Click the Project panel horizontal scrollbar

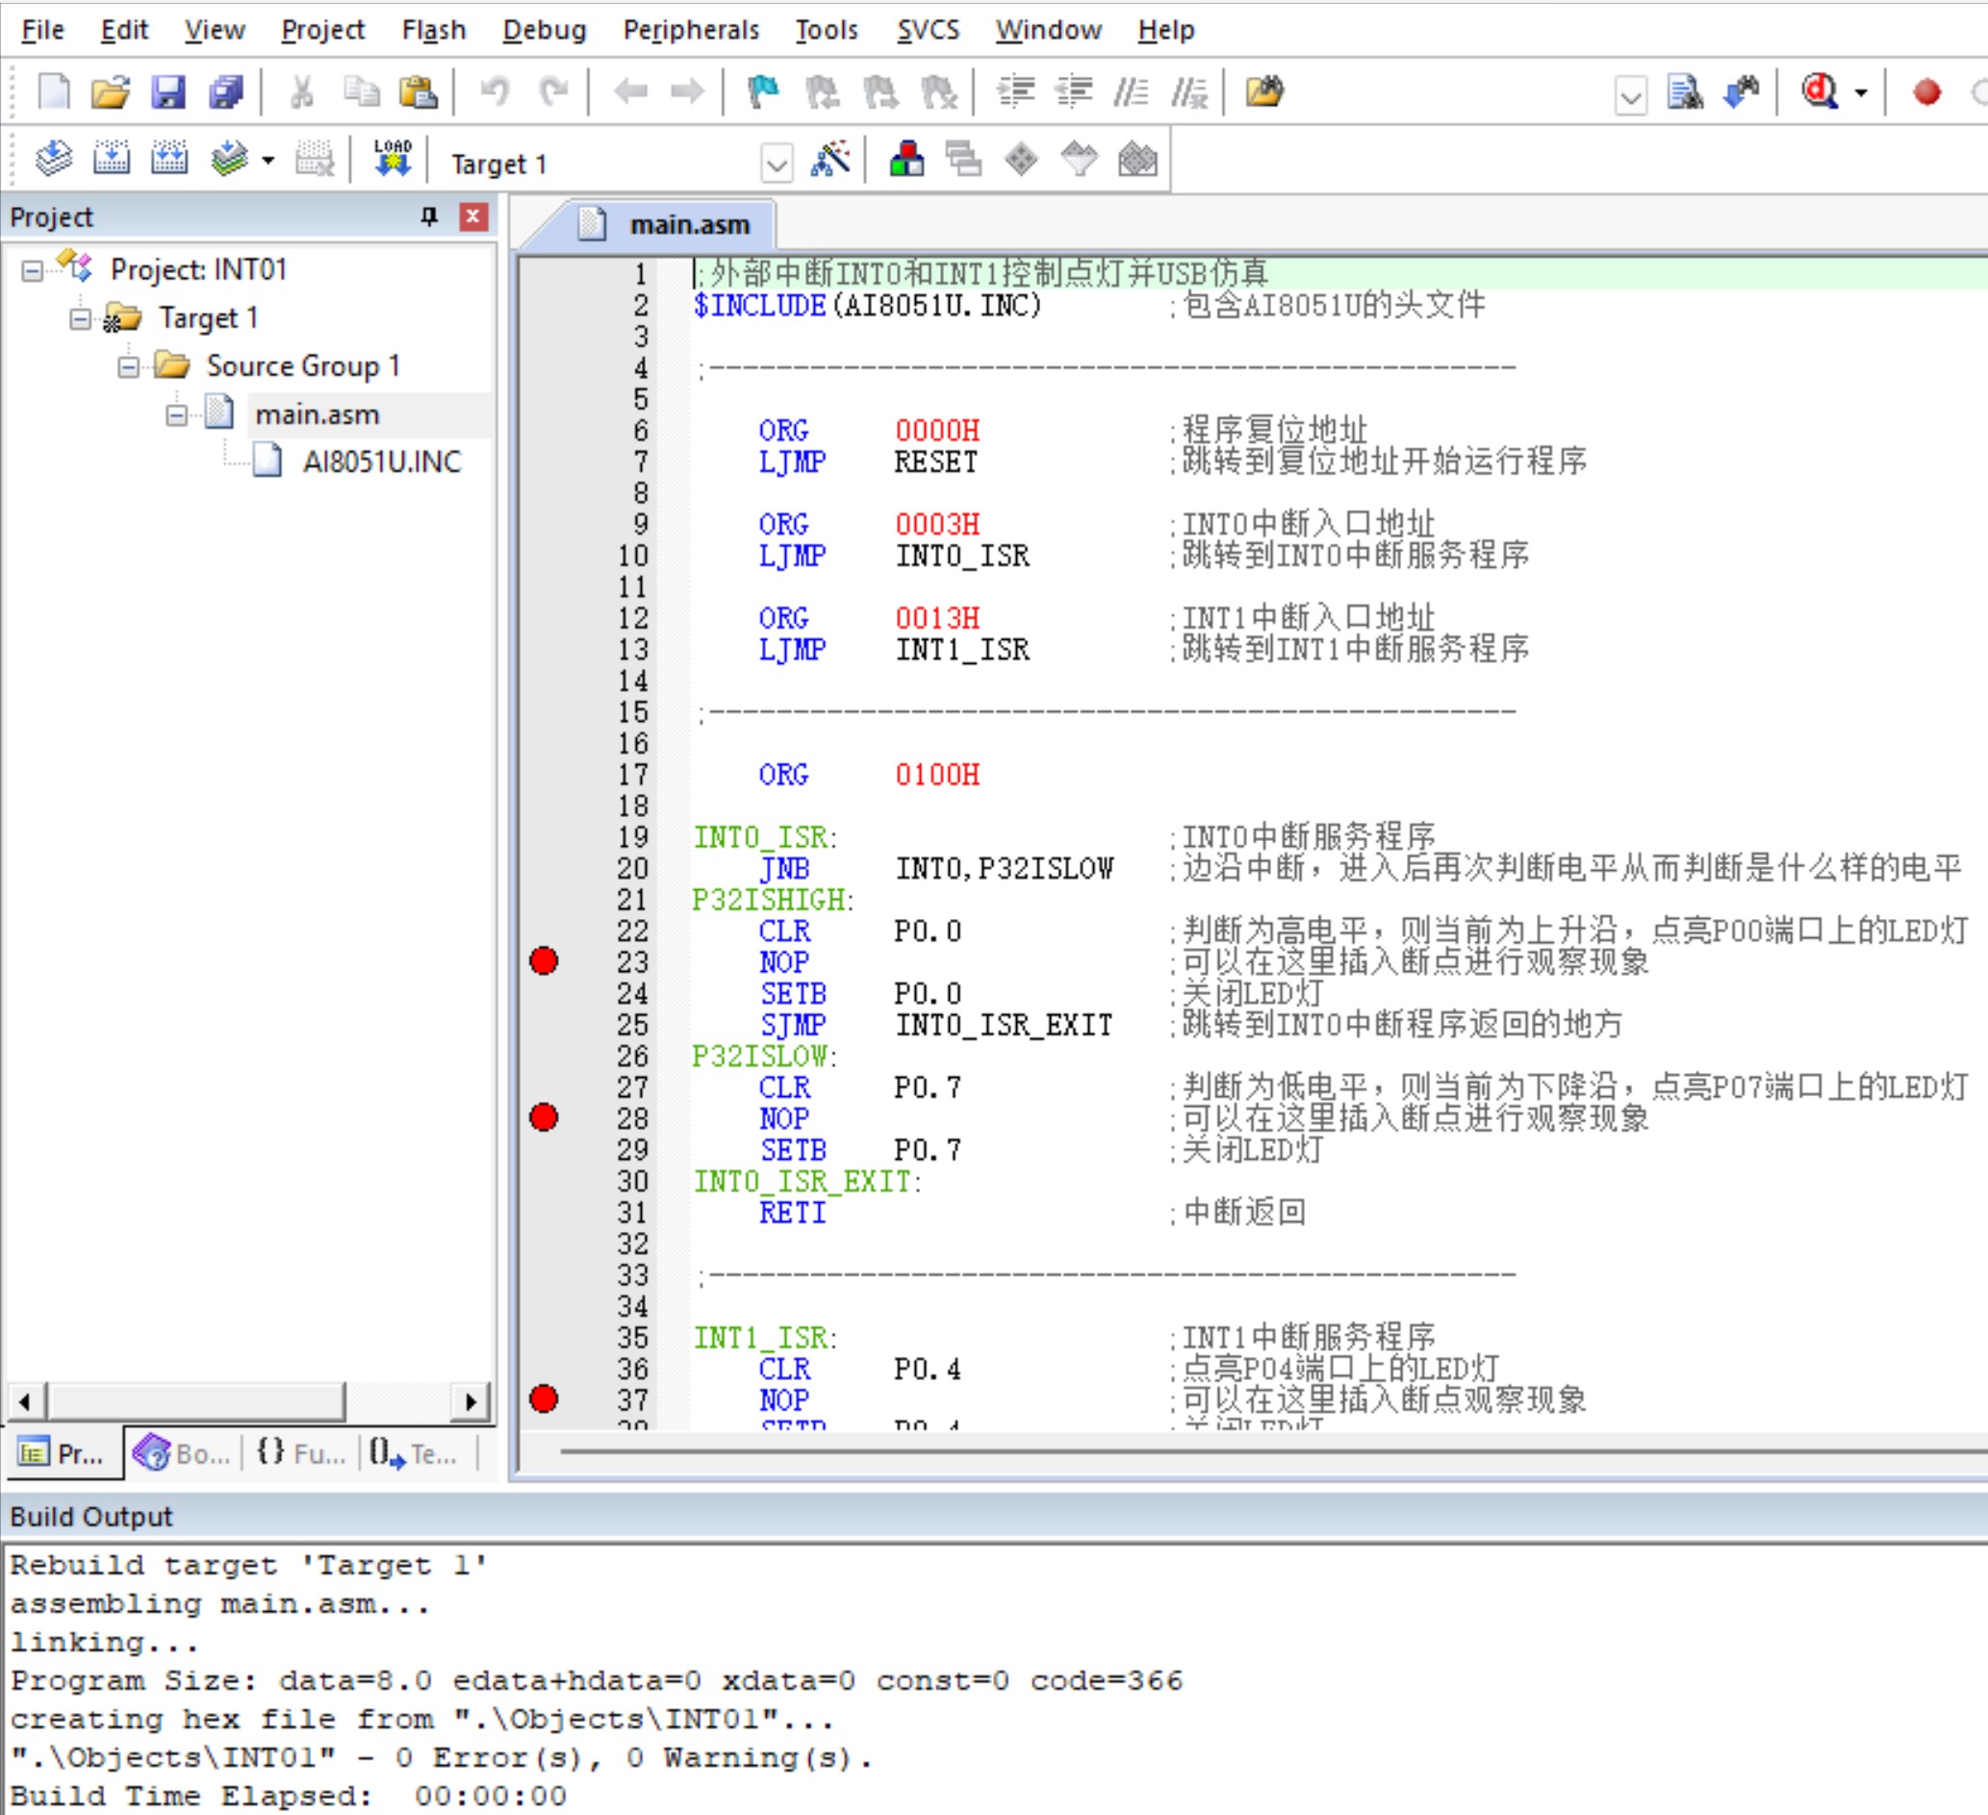tap(197, 1401)
